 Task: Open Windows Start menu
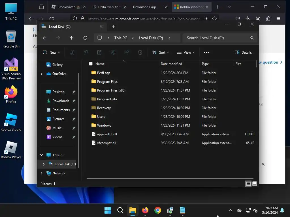pos(108,210)
